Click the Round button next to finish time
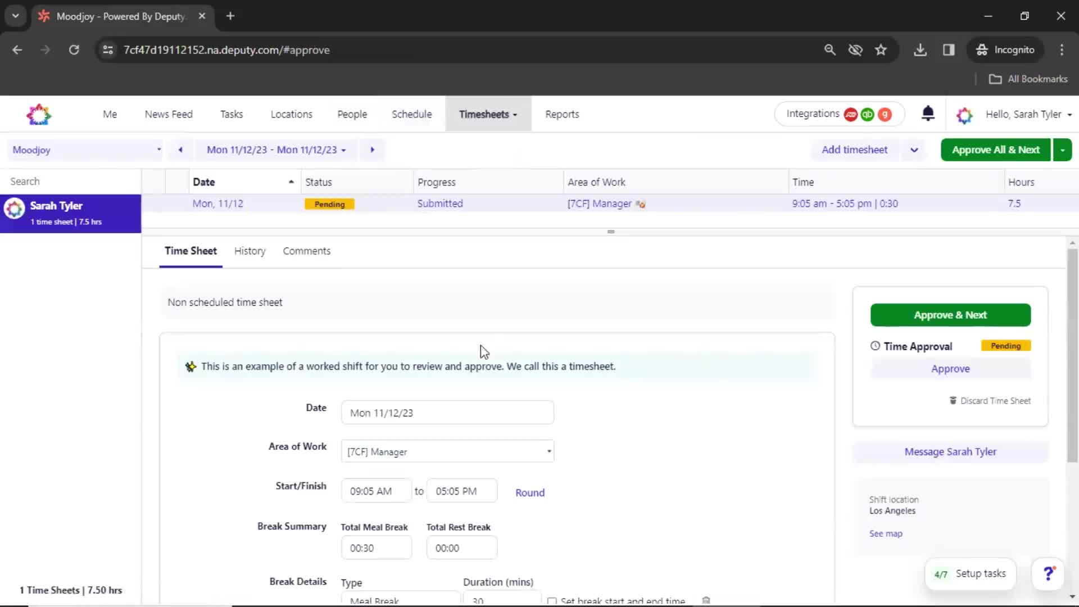The width and height of the screenshot is (1079, 607). pyautogui.click(x=531, y=492)
